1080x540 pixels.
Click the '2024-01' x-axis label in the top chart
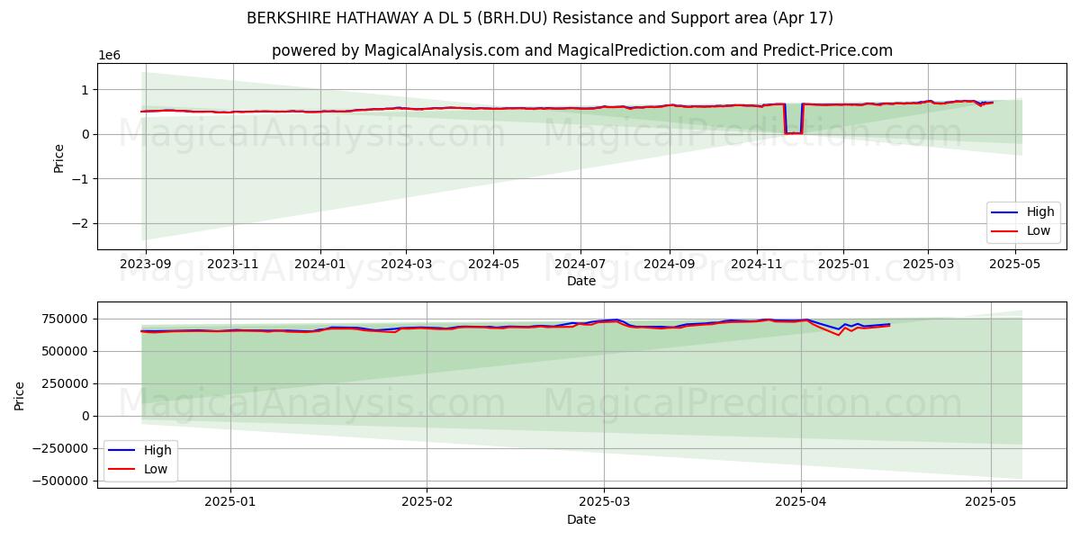click(320, 264)
